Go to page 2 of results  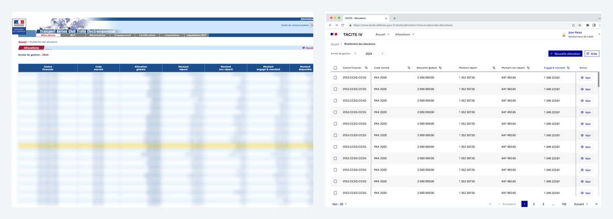[x=534, y=204]
